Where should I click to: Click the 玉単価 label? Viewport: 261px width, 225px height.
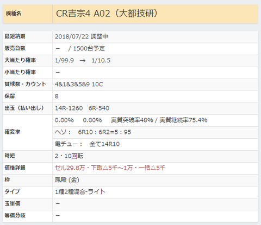(x=13, y=203)
